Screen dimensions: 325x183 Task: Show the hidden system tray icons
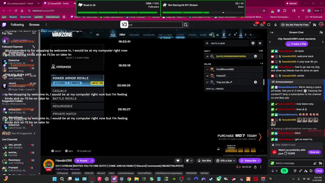293,179
